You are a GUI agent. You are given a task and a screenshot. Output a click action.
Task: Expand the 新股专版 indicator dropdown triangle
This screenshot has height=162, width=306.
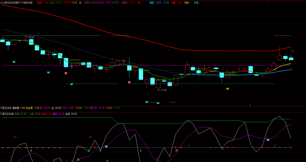pyautogui.click(x=22, y=3)
